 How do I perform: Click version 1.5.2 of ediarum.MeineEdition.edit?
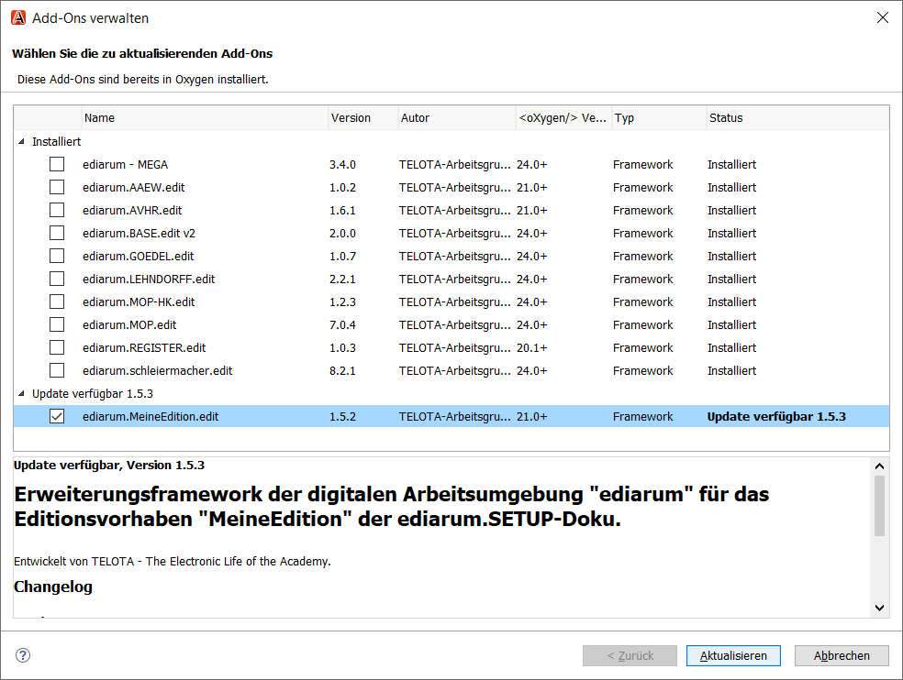342,416
